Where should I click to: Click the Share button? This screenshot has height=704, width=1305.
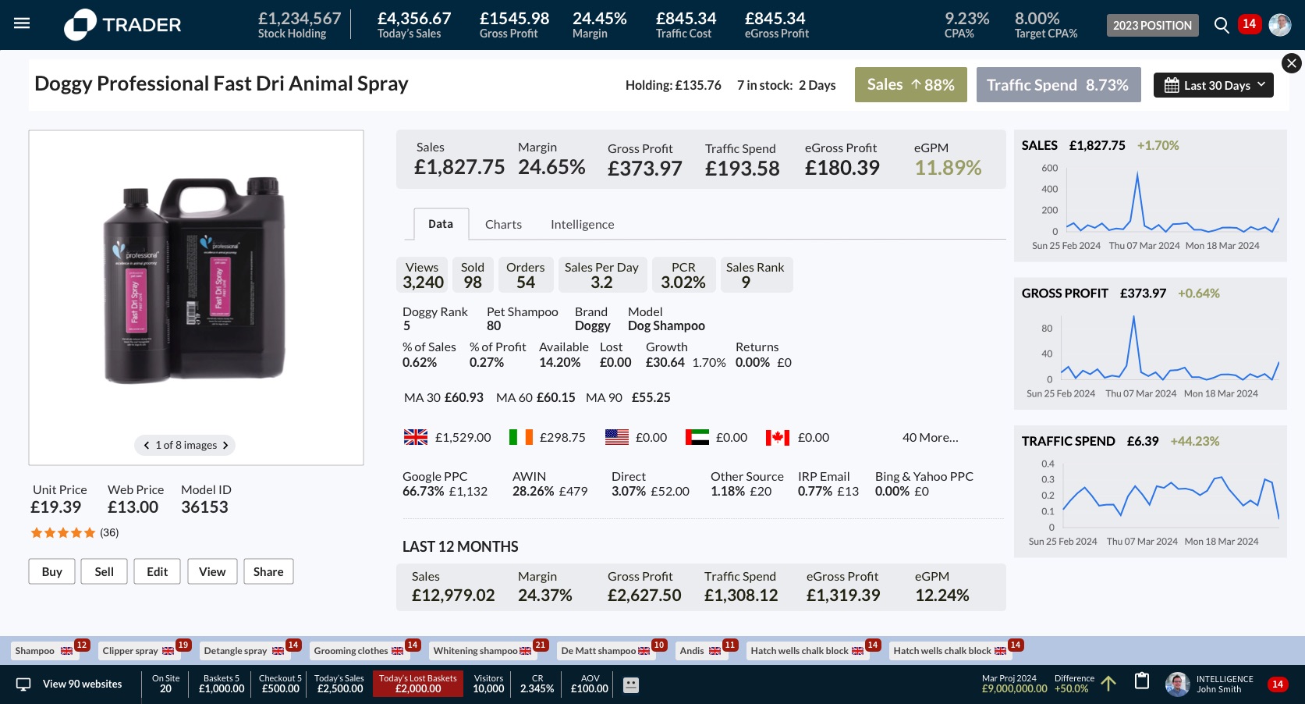point(268,571)
